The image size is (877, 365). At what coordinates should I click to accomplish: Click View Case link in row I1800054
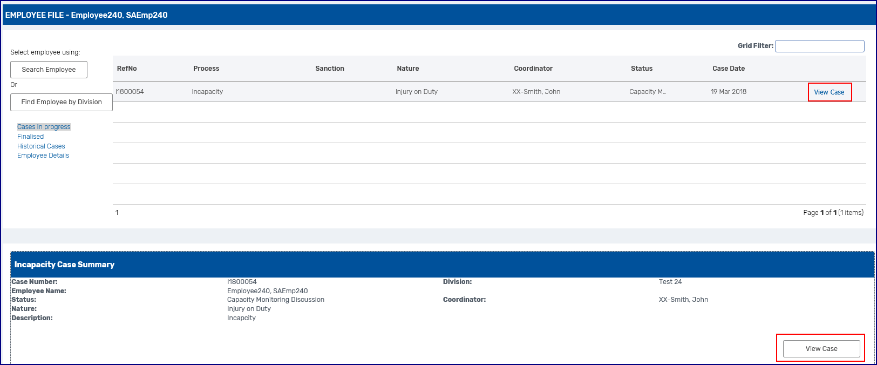tap(829, 92)
